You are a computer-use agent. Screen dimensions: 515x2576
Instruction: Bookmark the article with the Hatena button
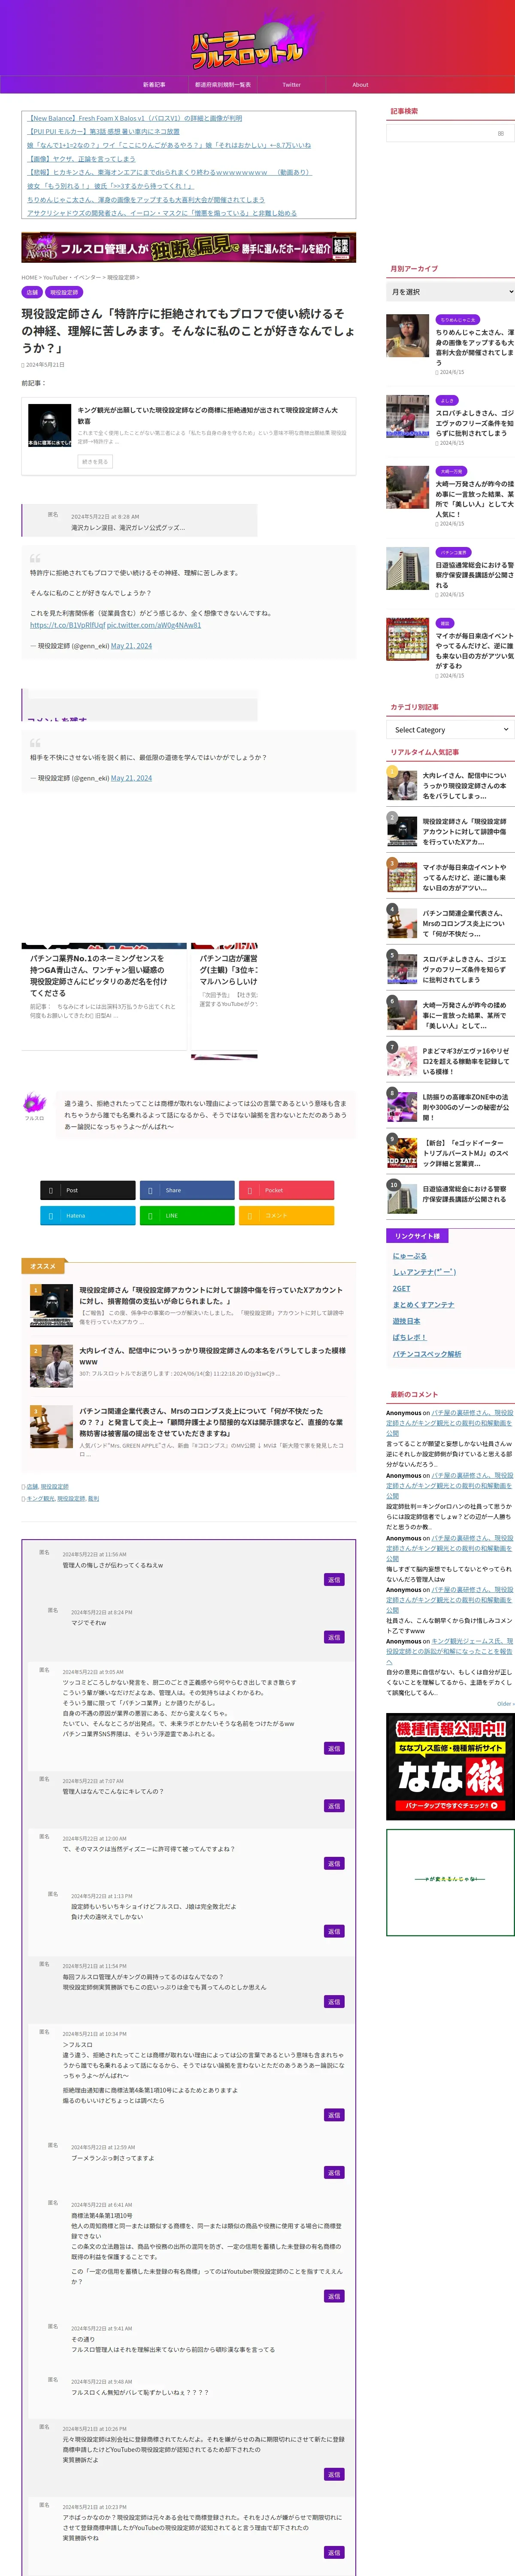tap(88, 1216)
